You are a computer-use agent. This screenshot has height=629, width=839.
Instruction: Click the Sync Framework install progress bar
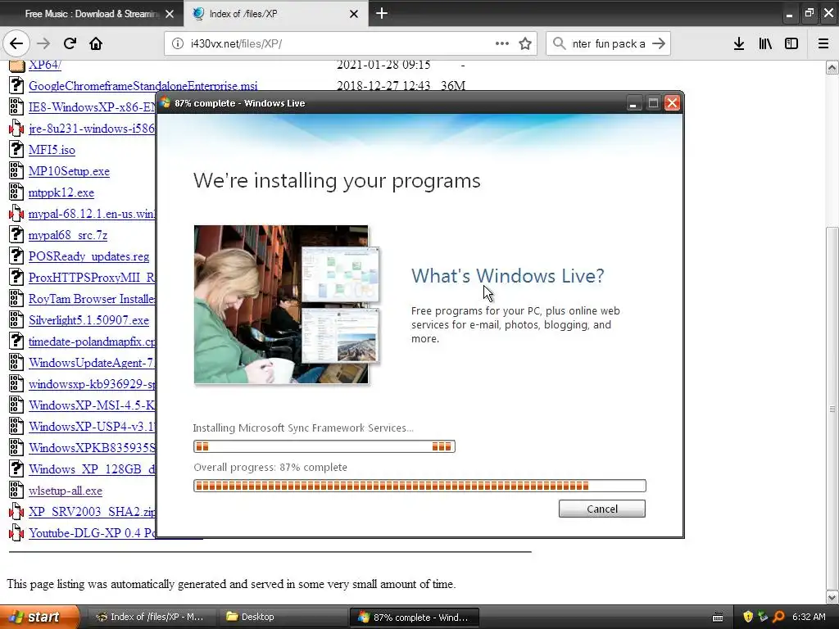(x=324, y=446)
